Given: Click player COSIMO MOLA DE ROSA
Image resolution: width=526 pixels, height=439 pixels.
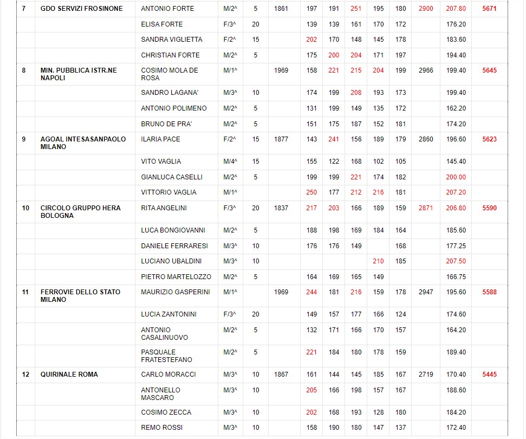Looking at the screenshot, I should click(170, 74).
